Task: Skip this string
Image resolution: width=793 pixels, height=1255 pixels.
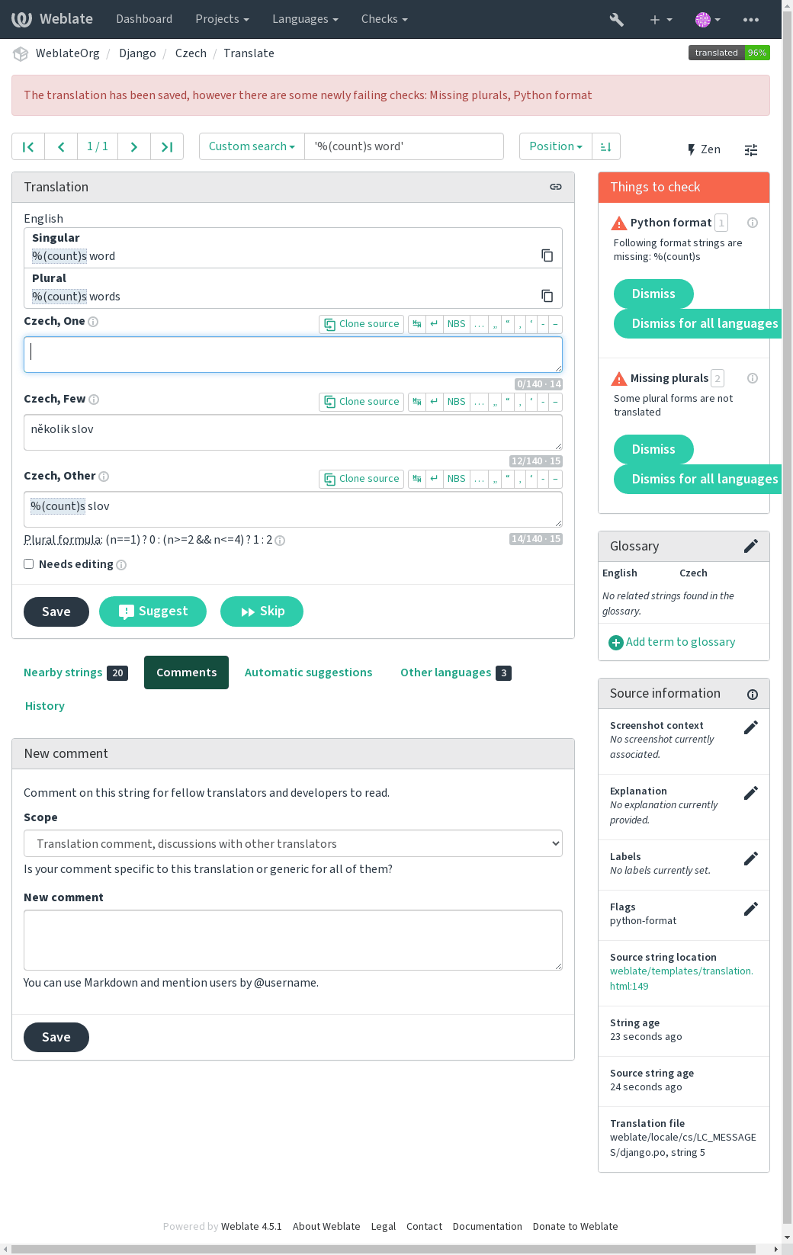Action: [x=262, y=611]
